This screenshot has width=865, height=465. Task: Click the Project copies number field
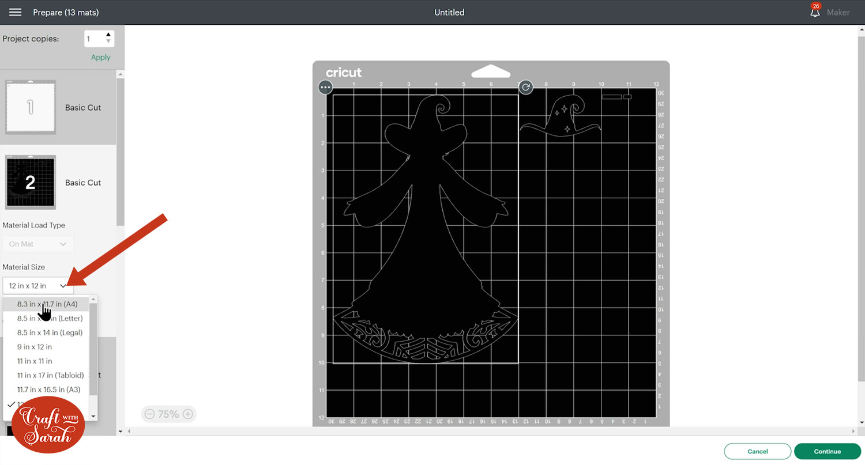tap(94, 39)
